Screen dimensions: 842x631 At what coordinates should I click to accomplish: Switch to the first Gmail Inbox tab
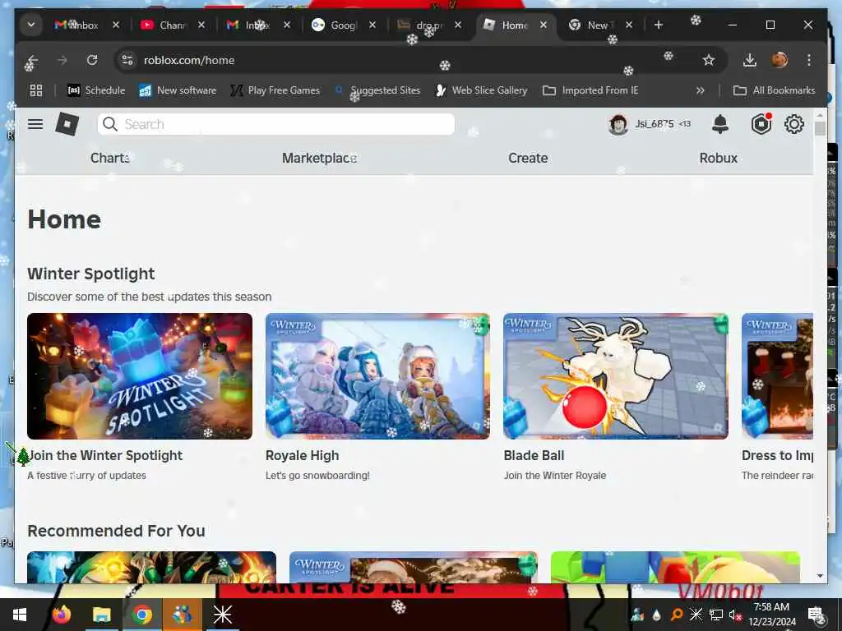pyautogui.click(x=86, y=25)
